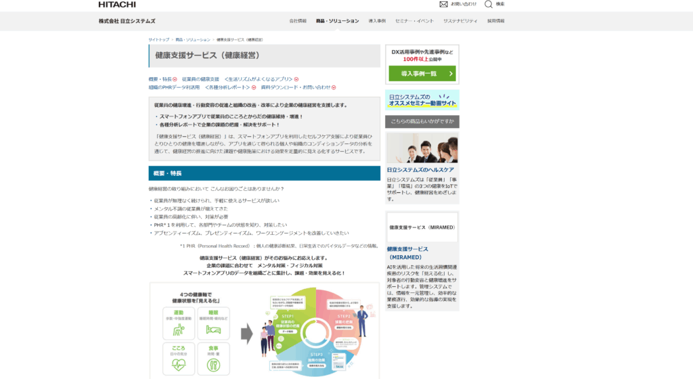Open the blue 健康支援サービス (MIRAMED) link
Viewport: 693px width, 379px height.
[x=407, y=253]
